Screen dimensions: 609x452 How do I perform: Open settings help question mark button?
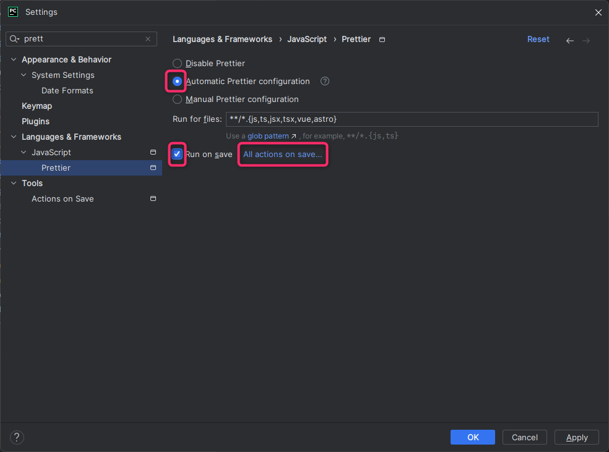[17, 437]
